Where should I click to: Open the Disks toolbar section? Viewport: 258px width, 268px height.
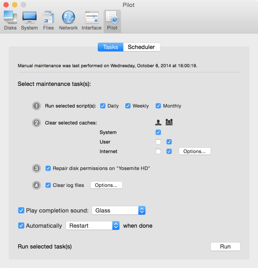click(x=10, y=20)
